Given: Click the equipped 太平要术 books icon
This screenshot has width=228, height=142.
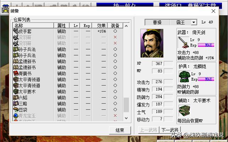Looking at the screenshot, I should coord(184,111).
